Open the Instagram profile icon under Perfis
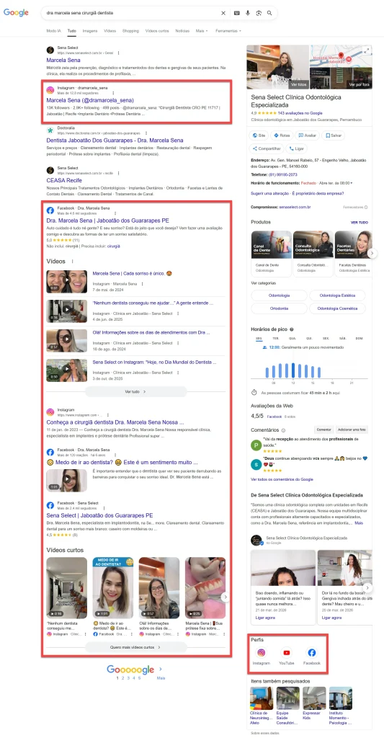384x738 pixels. click(x=262, y=653)
